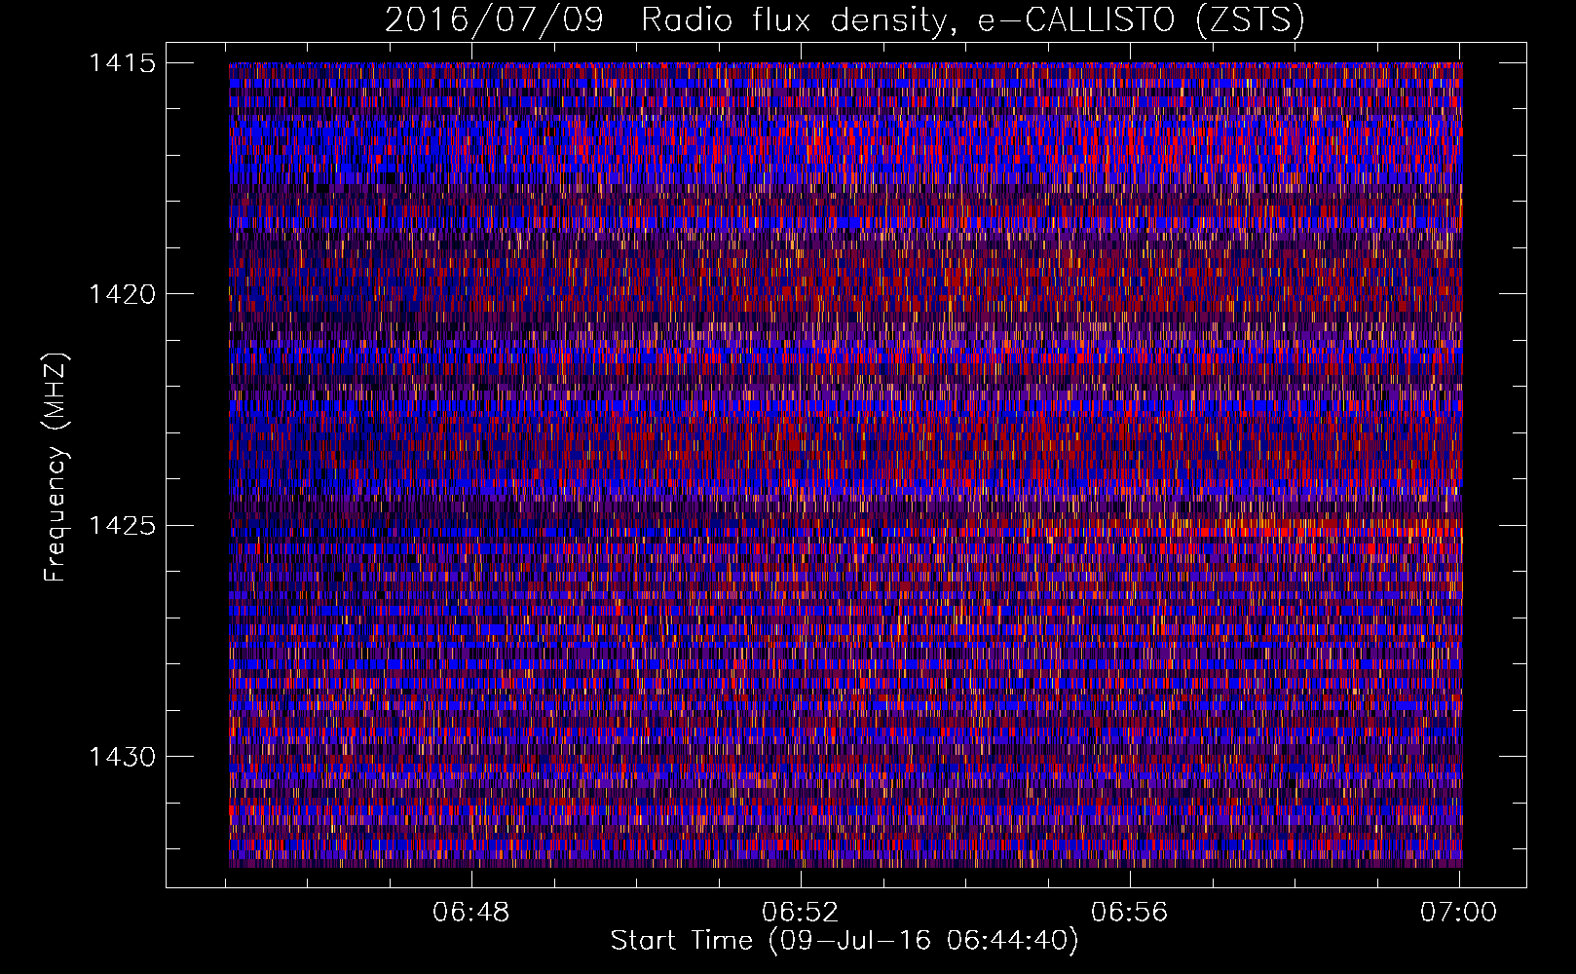This screenshot has height=974, width=1576.
Task: Click the 06:48 time axis label
Action: click(x=471, y=913)
